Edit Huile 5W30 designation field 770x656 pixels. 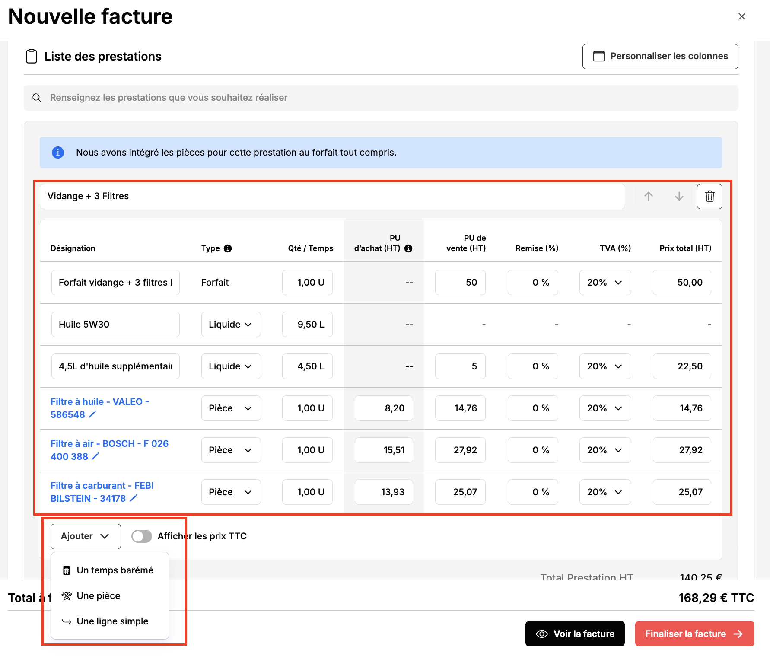pyautogui.click(x=115, y=325)
